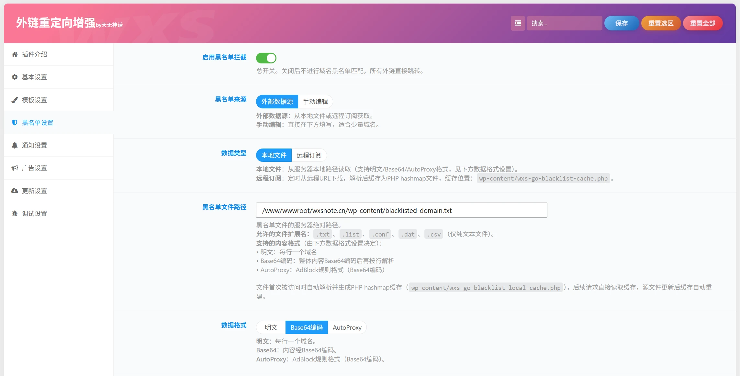
Task: Click the 重置选区 button
Action: [x=661, y=23]
